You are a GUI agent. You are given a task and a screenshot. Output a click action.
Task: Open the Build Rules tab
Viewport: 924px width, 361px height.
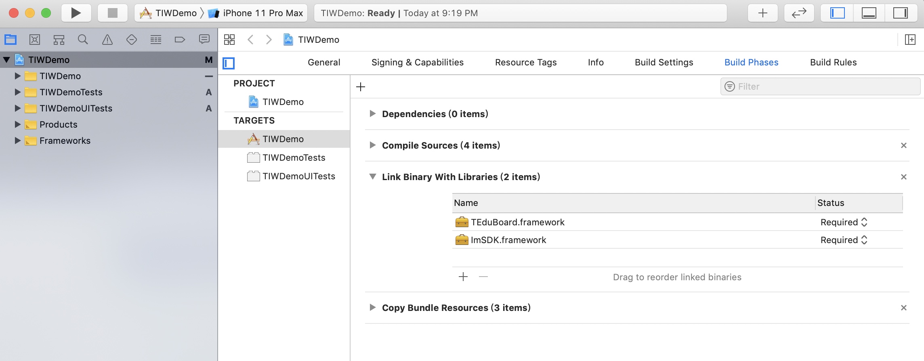click(x=833, y=62)
